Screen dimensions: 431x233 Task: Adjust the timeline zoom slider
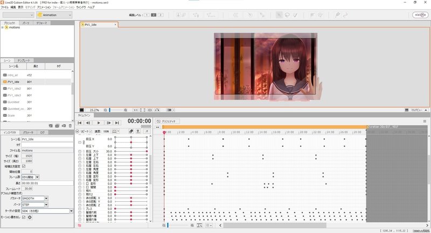coord(168,225)
